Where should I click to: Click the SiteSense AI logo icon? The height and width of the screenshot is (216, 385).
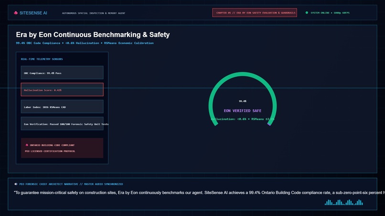(16, 13)
